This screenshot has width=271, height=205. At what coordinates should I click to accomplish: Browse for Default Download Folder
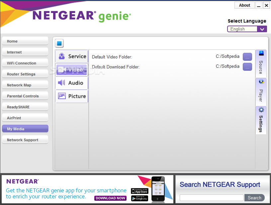[247, 67]
